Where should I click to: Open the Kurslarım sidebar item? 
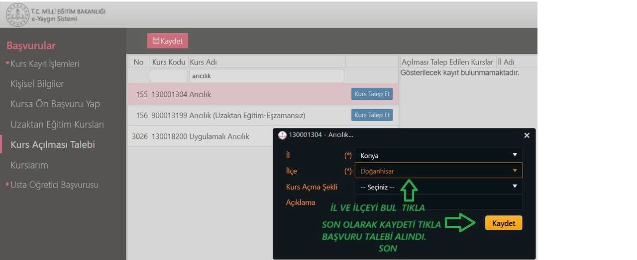click(29, 165)
